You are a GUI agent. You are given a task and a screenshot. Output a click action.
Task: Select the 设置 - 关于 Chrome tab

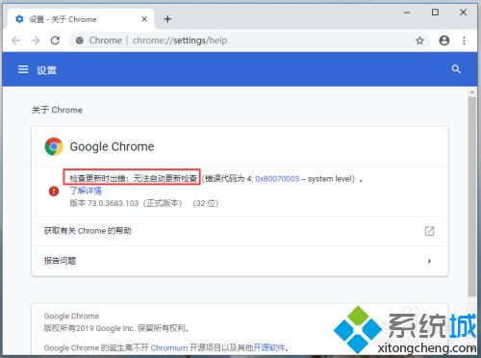[80, 19]
